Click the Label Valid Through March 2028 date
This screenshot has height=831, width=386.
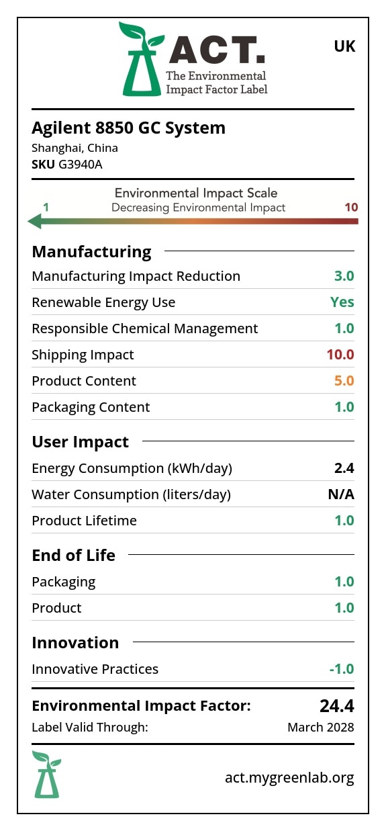(x=321, y=727)
